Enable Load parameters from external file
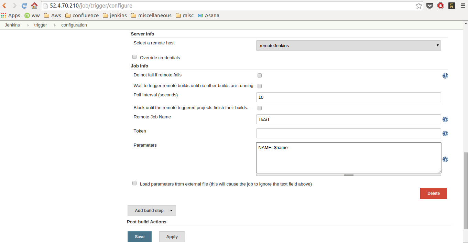468x243 pixels. (134, 183)
